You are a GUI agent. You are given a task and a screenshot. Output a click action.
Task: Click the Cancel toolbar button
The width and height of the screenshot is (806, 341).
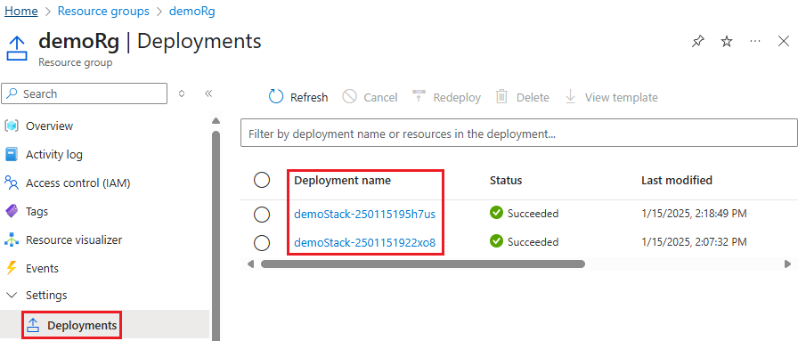coord(370,97)
